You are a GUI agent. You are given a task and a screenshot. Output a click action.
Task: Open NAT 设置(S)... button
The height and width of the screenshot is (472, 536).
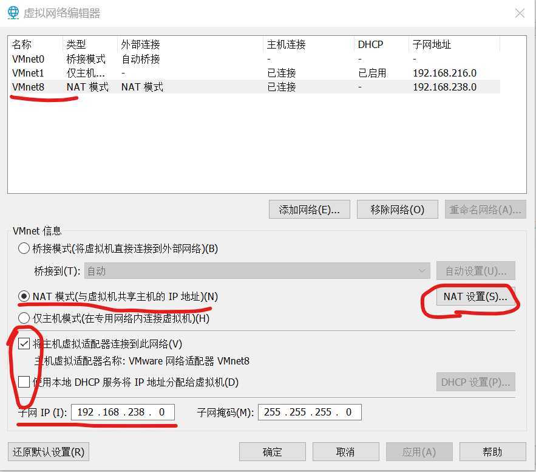click(x=475, y=296)
